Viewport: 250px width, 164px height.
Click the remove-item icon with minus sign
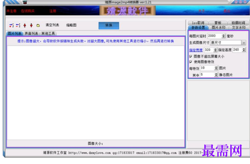pyautogui.click(x=18, y=25)
